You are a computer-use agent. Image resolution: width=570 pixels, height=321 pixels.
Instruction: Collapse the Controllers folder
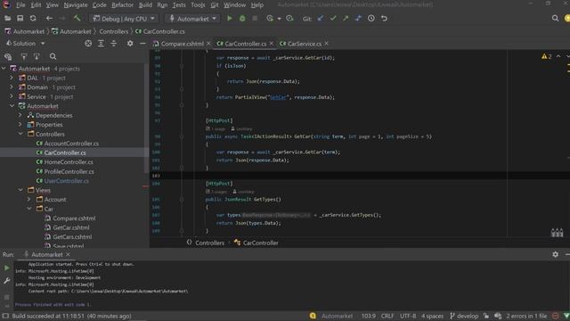(x=20, y=134)
